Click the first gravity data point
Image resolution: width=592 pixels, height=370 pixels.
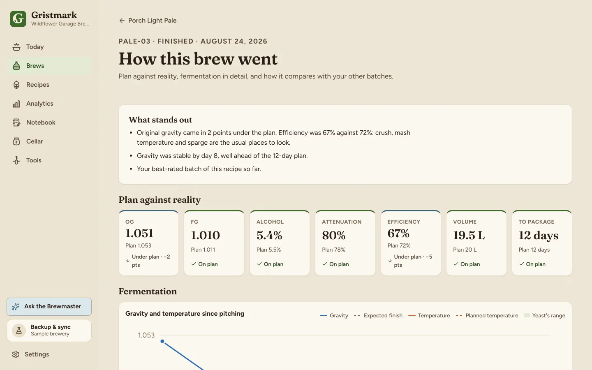tap(162, 341)
